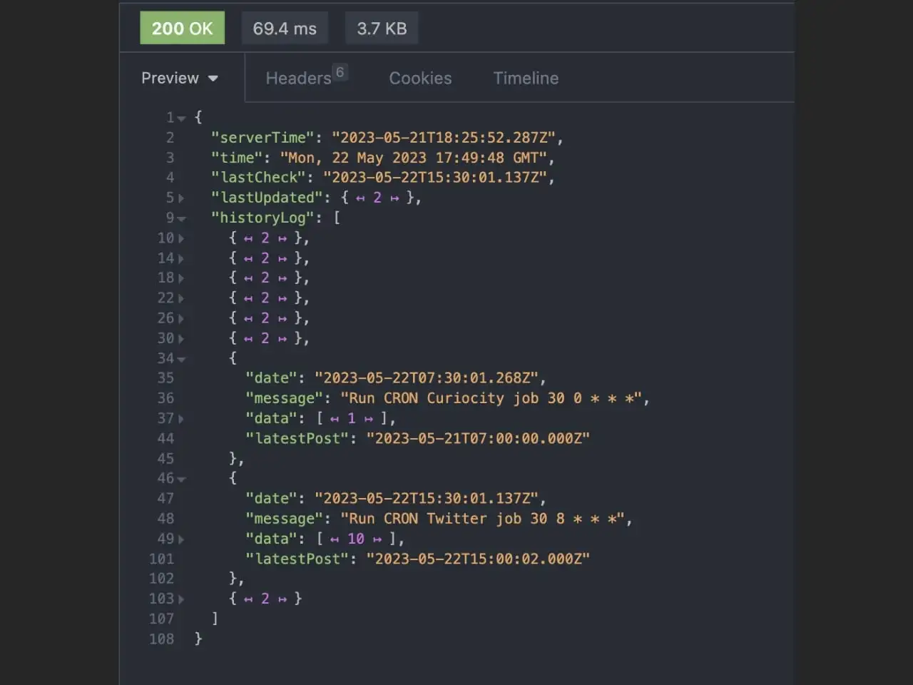
Task: Expand the folded object at line 10
Action: point(181,238)
